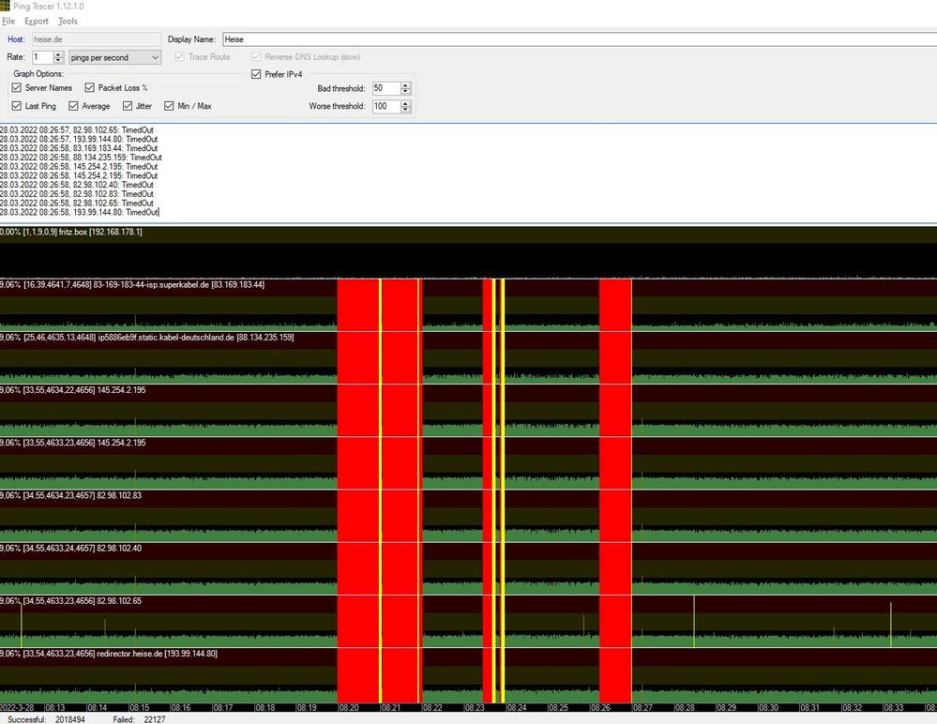Open the File menu
This screenshot has height=724, width=937.
[x=9, y=21]
